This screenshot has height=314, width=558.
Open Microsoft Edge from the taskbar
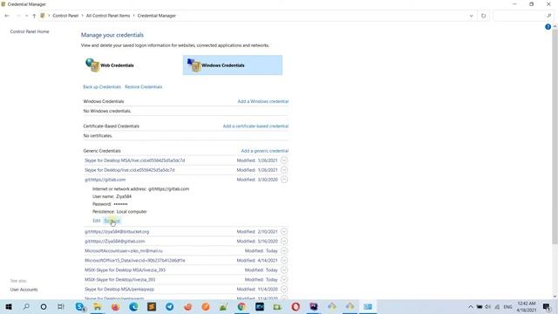tap(133, 306)
